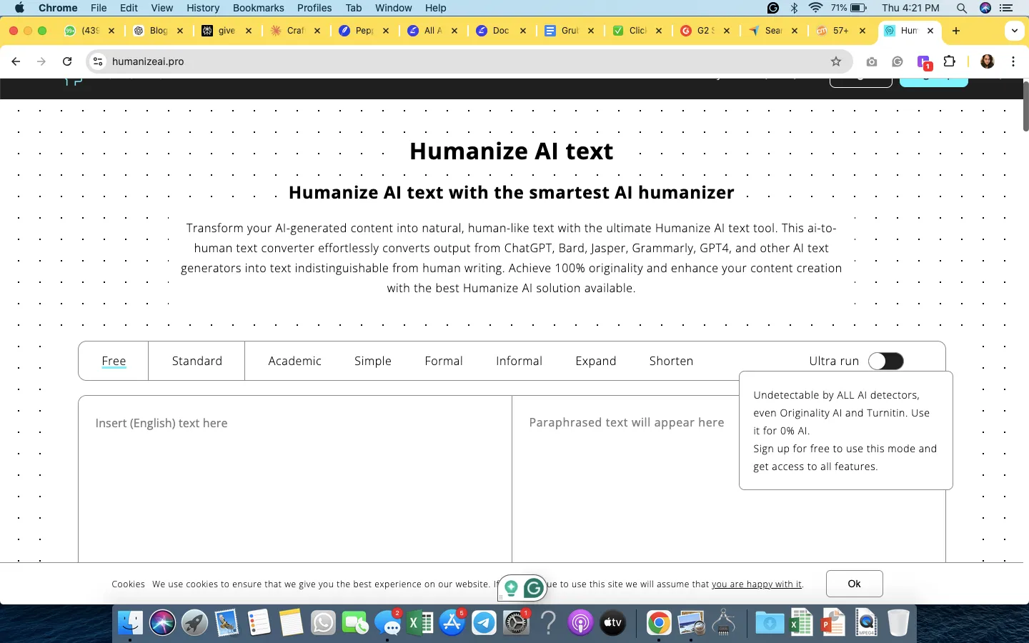This screenshot has height=643, width=1029.
Task: Open the History menu
Action: tap(203, 8)
